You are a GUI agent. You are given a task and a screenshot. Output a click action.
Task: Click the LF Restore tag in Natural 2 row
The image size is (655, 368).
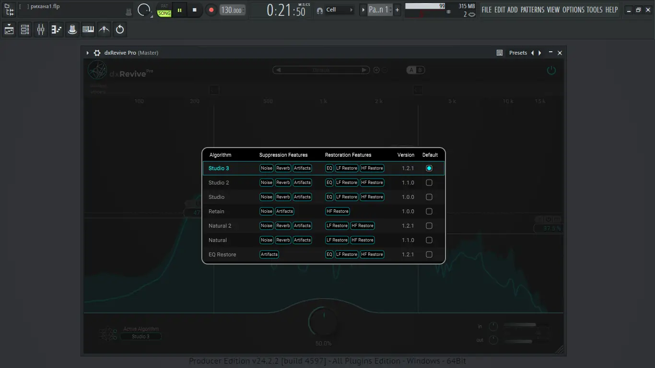(x=337, y=226)
